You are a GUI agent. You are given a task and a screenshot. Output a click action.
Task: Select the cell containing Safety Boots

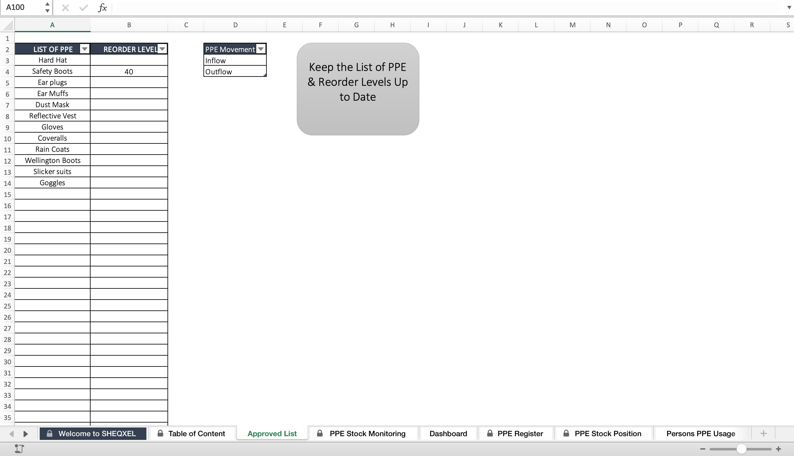(52, 71)
